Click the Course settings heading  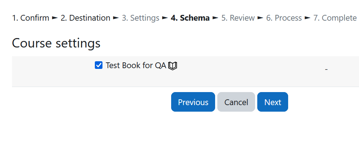56,43
